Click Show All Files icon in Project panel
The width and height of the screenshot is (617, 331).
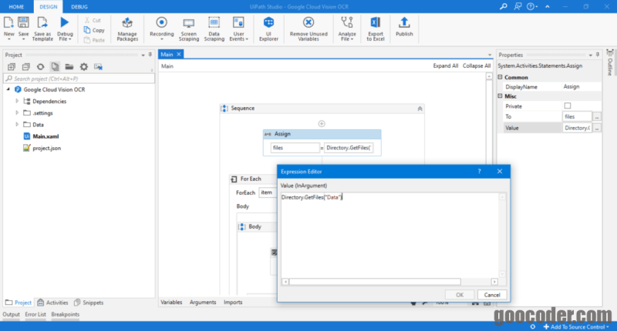click(55, 67)
